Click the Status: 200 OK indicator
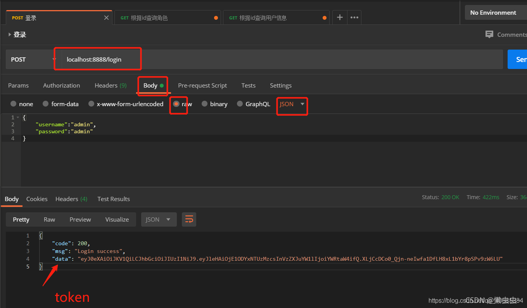This screenshot has width=527, height=308. pos(441,197)
